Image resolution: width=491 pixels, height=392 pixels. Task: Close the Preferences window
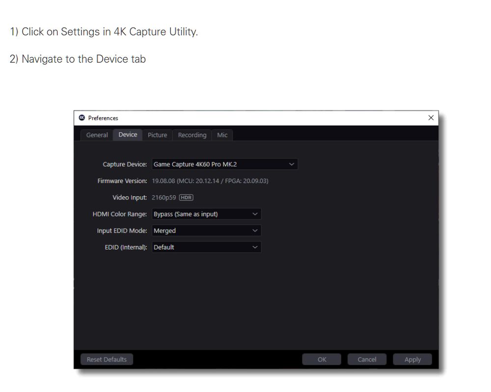[431, 118]
